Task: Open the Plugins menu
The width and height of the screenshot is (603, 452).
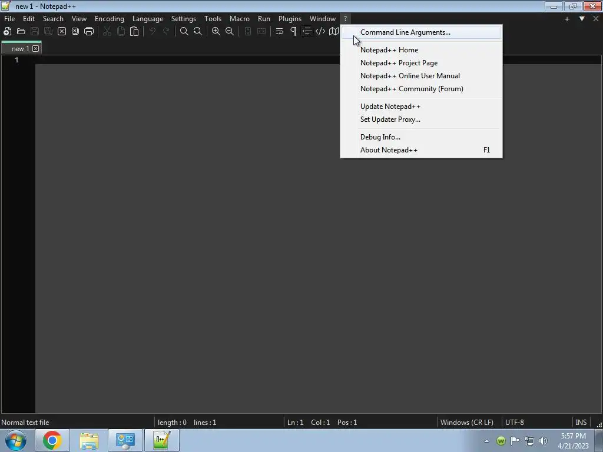Action: click(290, 19)
